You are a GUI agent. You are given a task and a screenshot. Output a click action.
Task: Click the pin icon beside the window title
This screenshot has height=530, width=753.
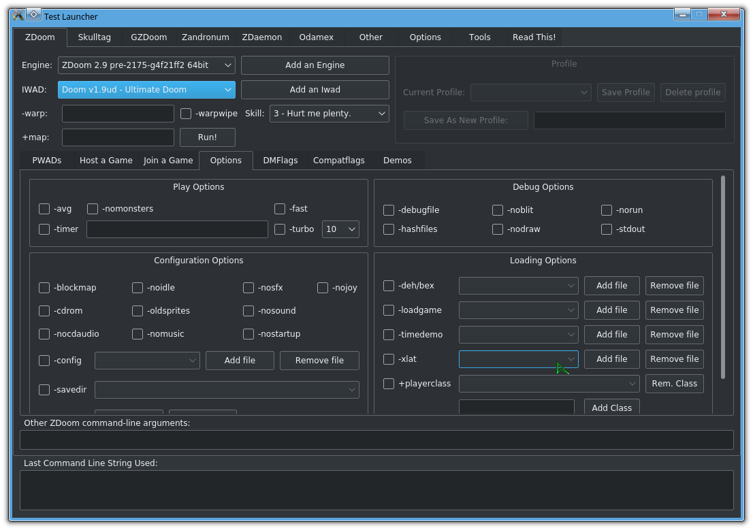click(34, 14)
